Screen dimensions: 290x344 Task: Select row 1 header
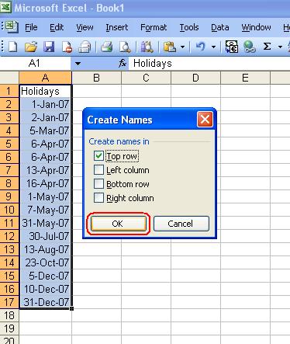9,91
